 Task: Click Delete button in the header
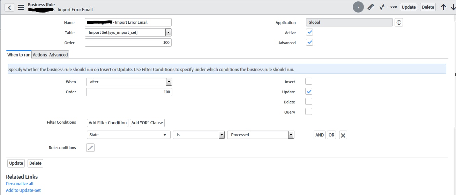pyautogui.click(x=428, y=7)
